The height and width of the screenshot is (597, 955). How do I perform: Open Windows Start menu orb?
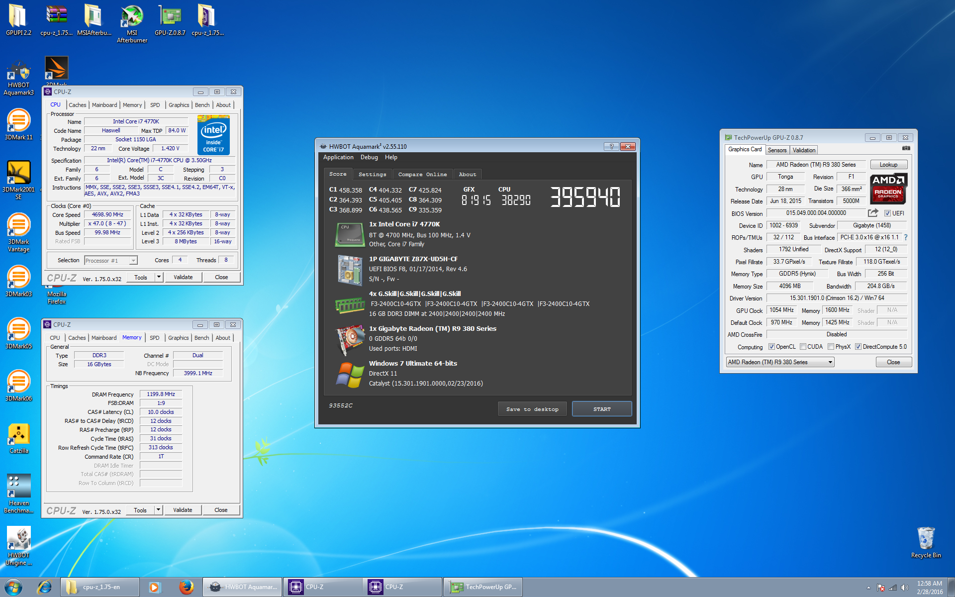click(13, 587)
